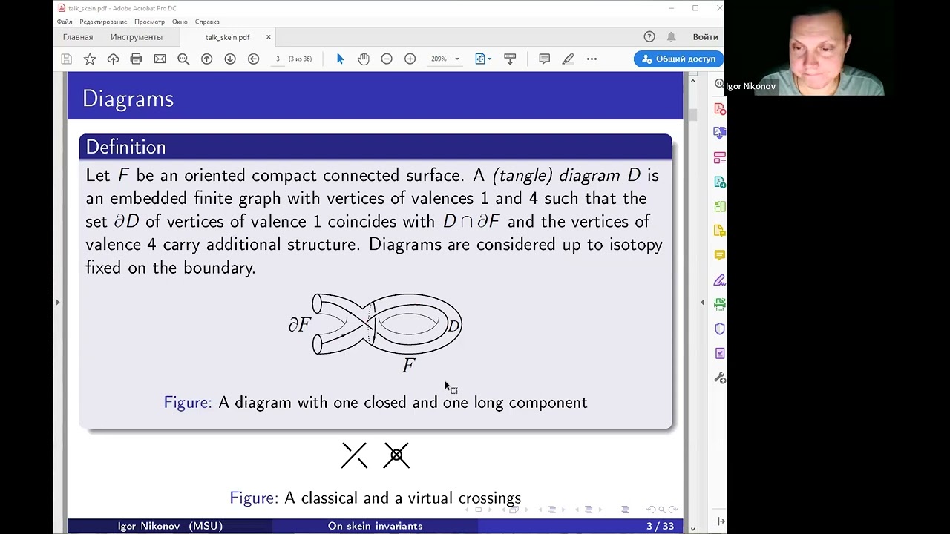Open the Редактирование menu
Viewport: 950px width, 534px height.
click(103, 22)
